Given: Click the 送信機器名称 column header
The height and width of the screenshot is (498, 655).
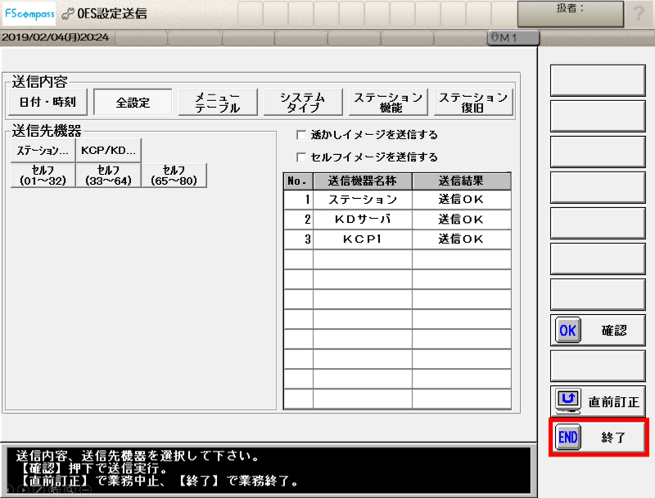Looking at the screenshot, I should coord(363,181).
